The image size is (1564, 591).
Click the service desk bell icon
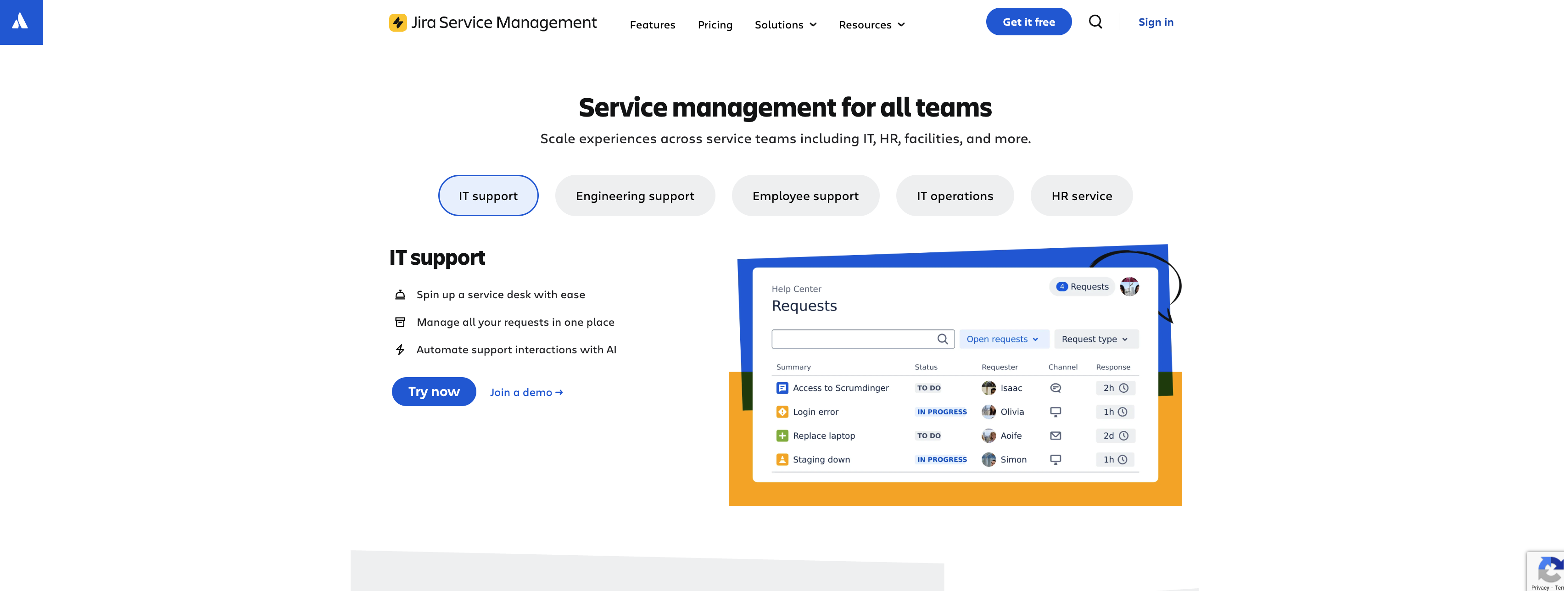tap(400, 295)
